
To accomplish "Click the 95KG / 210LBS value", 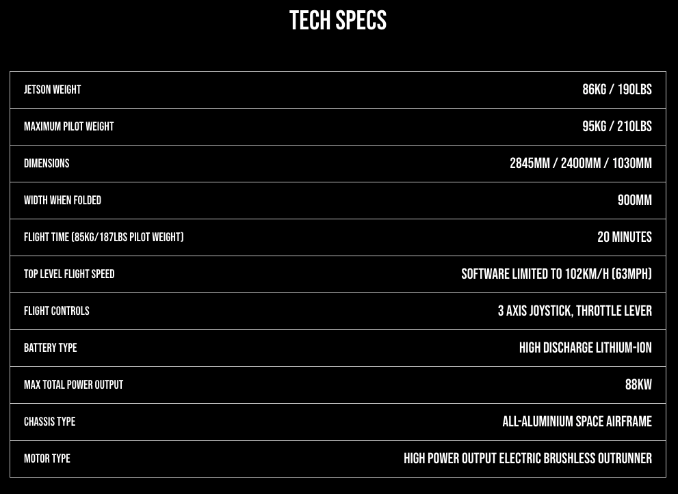I will point(617,126).
